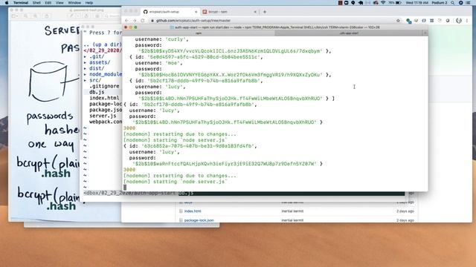Go back in the browser
The image size is (476, 267).
pos(126,21)
